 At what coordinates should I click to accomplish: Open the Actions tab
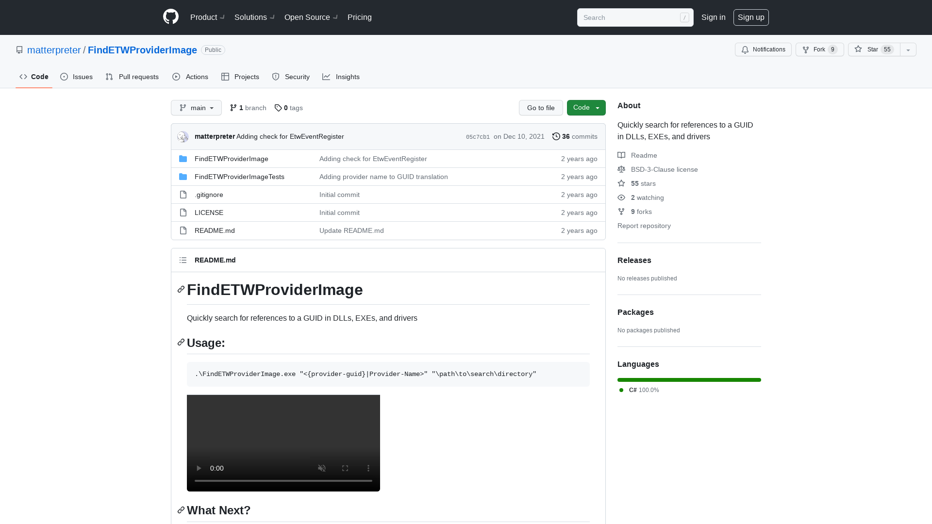(190, 77)
